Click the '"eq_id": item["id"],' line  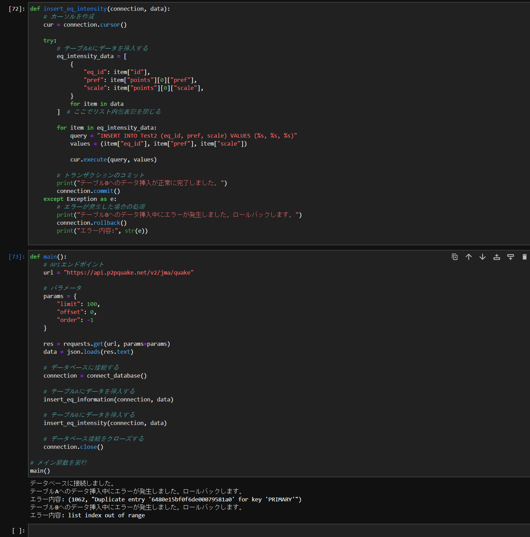pyautogui.click(x=117, y=72)
